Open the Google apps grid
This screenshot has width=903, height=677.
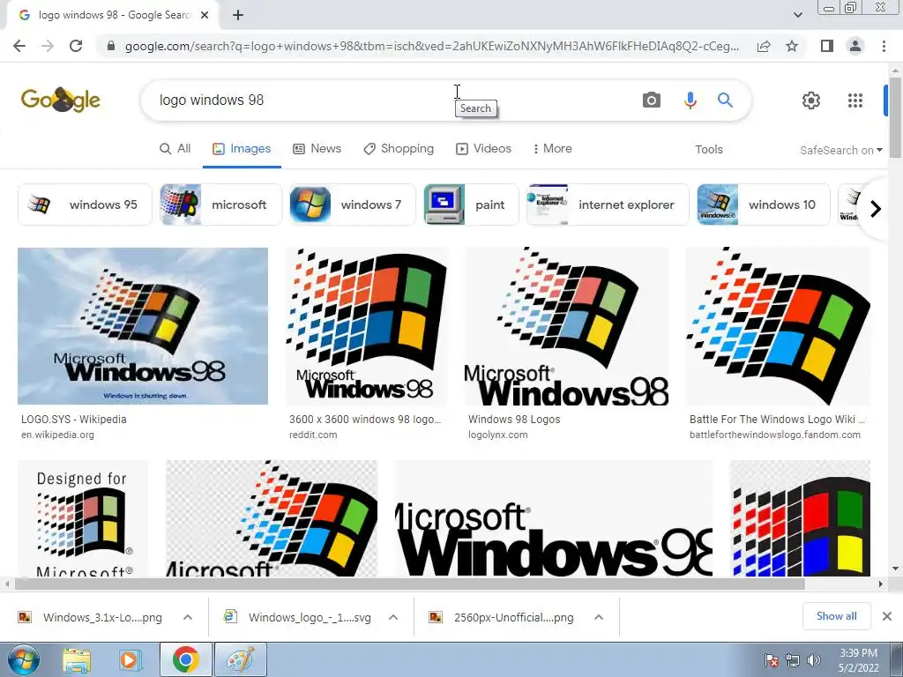tap(855, 100)
